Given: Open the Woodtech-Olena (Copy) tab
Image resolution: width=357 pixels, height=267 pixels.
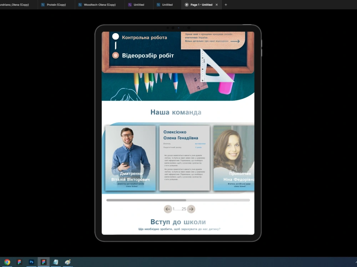Looking at the screenshot, I should 100,5.
